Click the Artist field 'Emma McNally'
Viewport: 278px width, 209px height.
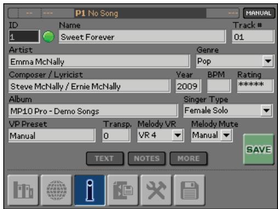pos(99,61)
